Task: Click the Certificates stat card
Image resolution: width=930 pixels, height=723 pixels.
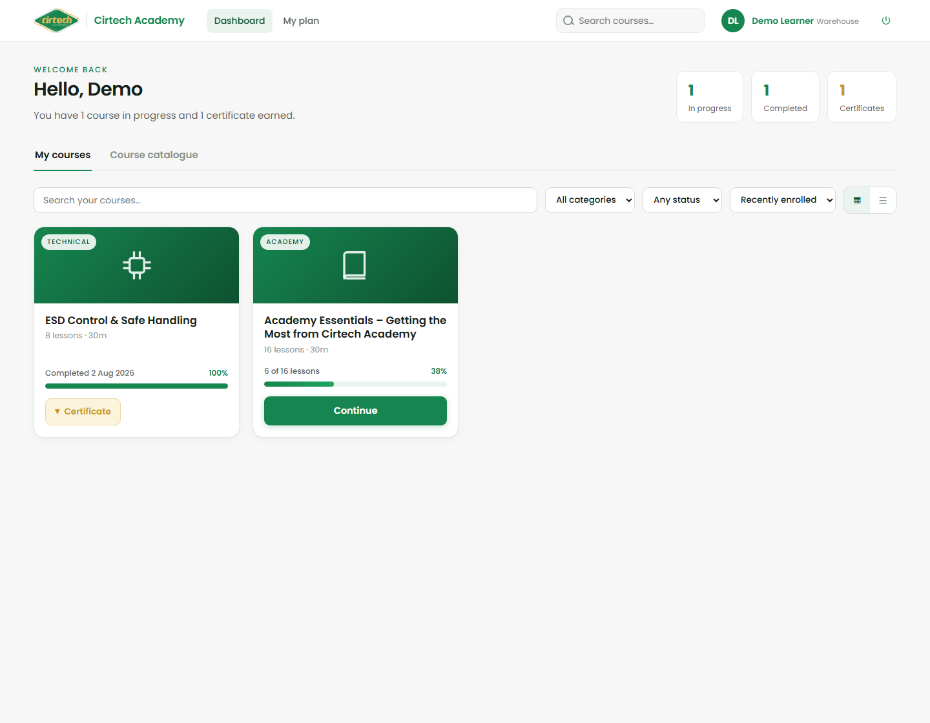Action: 862,97
